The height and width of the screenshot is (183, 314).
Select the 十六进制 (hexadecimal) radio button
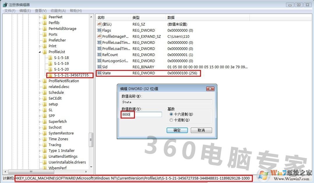coord(171,114)
